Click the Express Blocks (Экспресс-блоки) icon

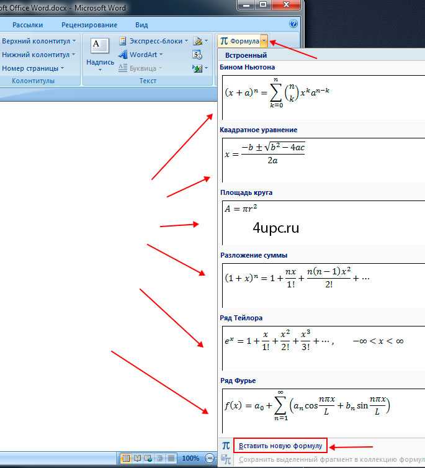[x=122, y=41]
